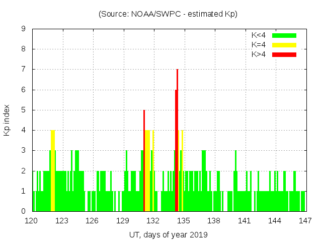Click the y-axis tick label 0
Image resolution: width=322 pixels, height=242 pixels.
point(24,211)
